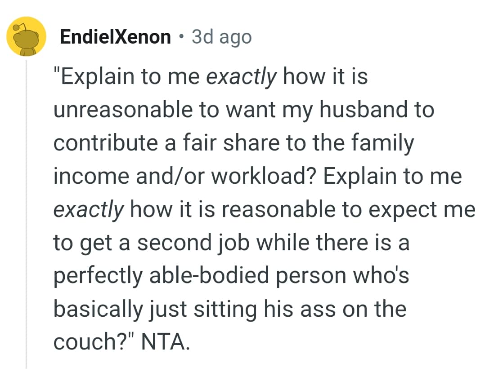Collapse the comment using the thread line
This screenshot has height=372, width=485.
point(26,202)
